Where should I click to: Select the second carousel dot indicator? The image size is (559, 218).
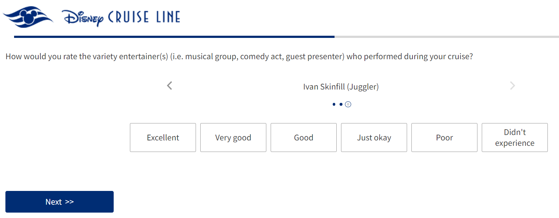pyautogui.click(x=341, y=104)
